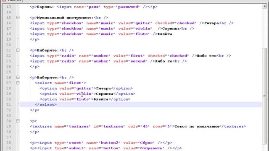The image size is (269, 151).
Task: Click the word 'Гитара' on line 16
Action: (211, 23)
